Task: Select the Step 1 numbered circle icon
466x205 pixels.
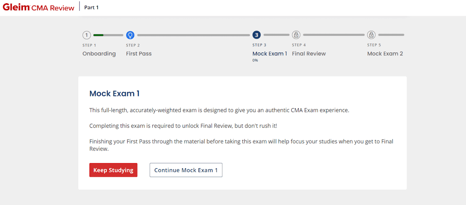Action: (x=87, y=35)
